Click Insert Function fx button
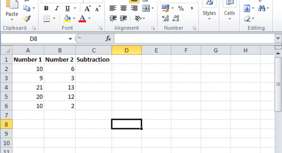The image size is (282, 153). click(x=108, y=38)
